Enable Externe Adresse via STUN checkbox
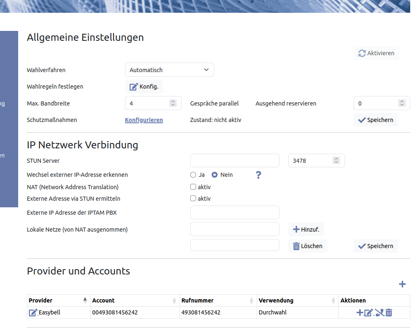Screen dimensions: 416x333 193,198
